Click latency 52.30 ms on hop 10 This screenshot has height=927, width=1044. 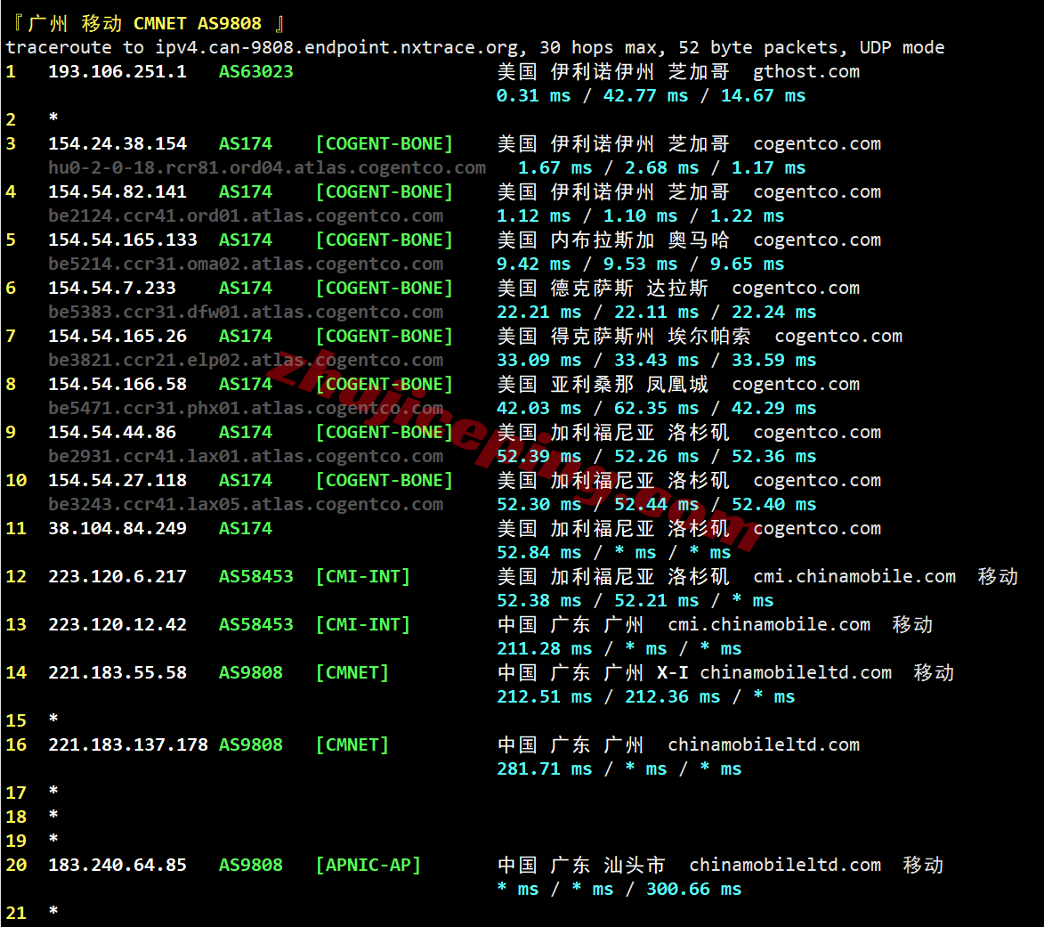(x=523, y=503)
